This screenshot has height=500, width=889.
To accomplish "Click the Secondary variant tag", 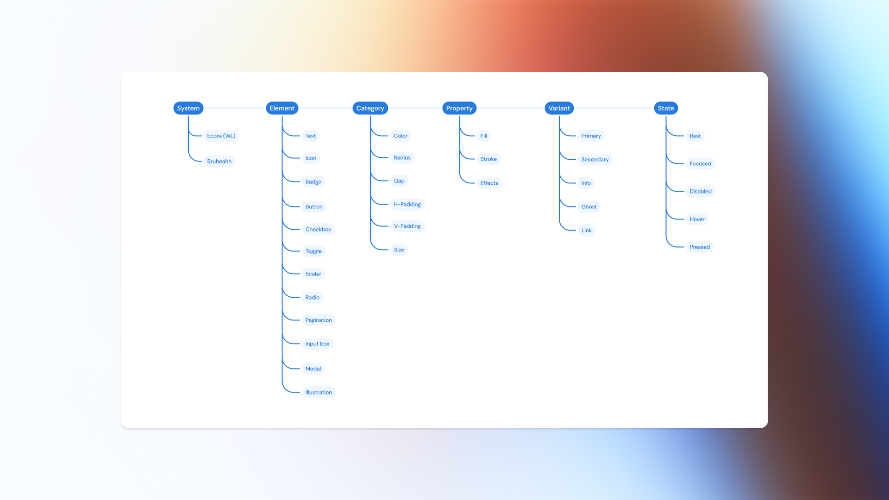I will 595,159.
